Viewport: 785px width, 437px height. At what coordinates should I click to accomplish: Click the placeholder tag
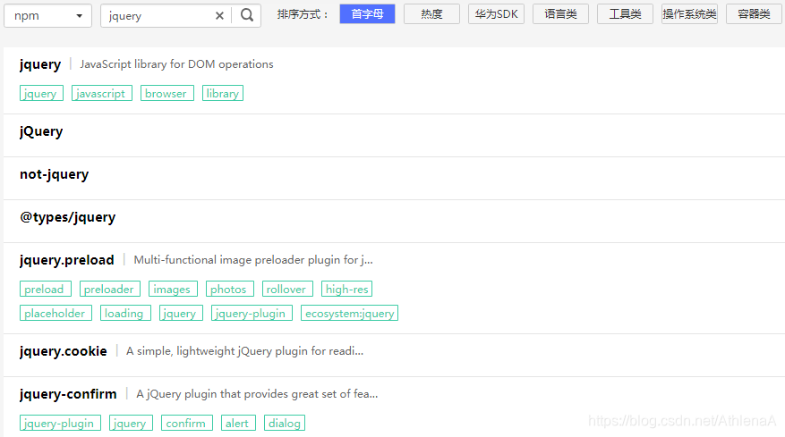(x=55, y=314)
